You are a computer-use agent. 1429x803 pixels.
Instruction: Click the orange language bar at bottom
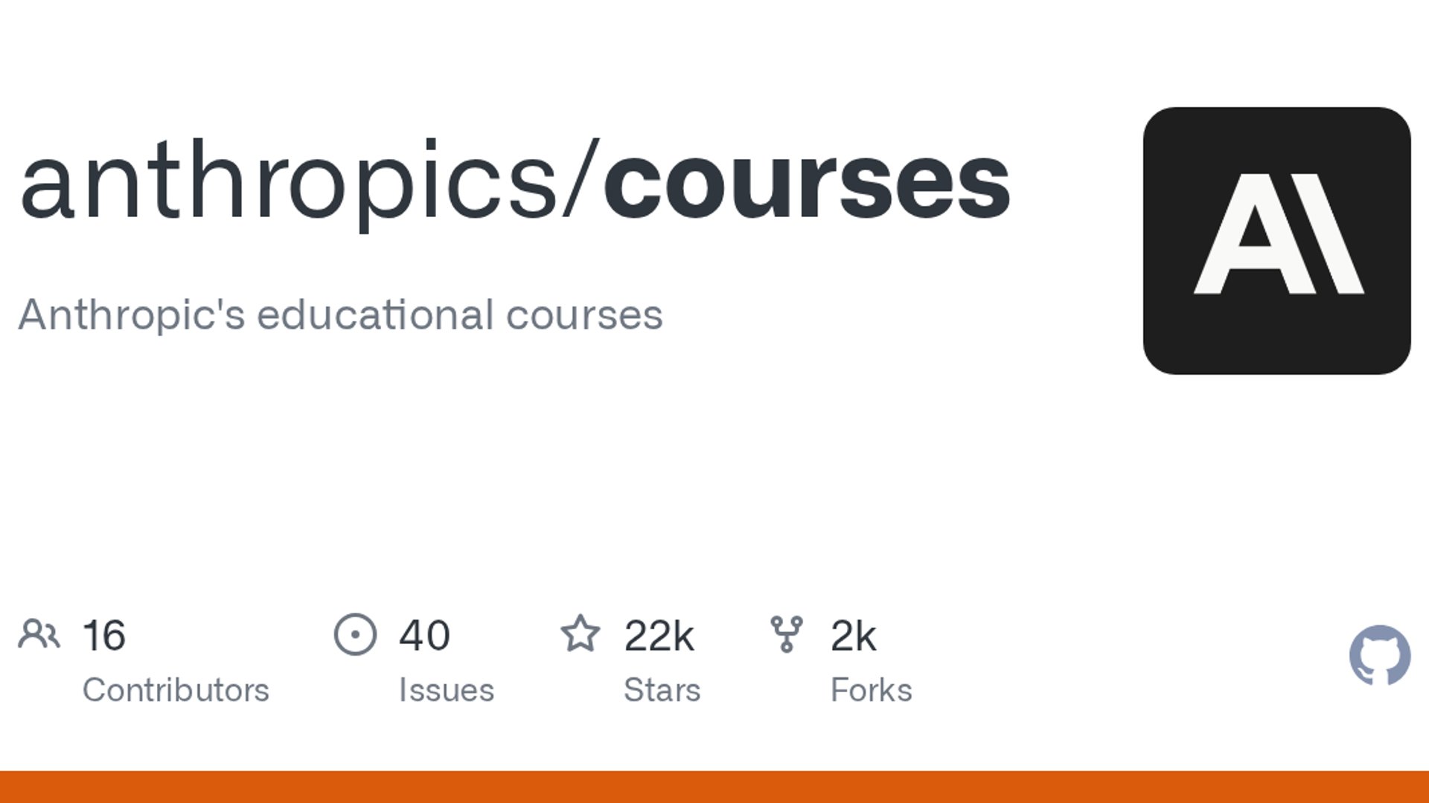click(x=714, y=787)
